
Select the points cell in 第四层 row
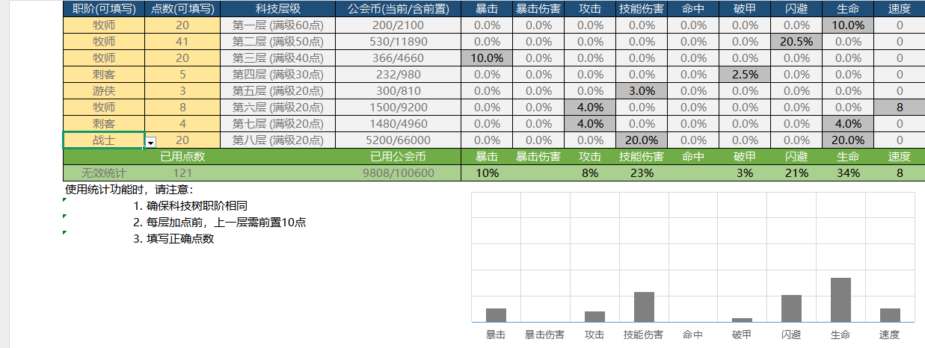click(182, 74)
